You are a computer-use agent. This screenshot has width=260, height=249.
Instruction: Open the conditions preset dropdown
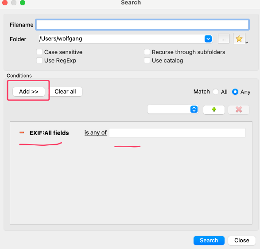pyautogui.click(x=173, y=109)
